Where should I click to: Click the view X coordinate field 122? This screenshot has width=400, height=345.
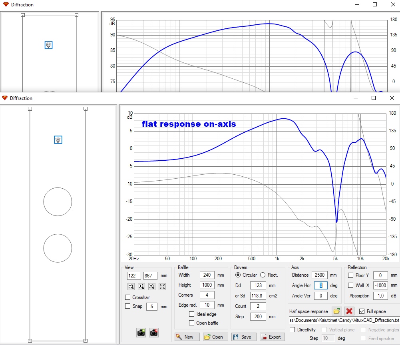coord(134,275)
